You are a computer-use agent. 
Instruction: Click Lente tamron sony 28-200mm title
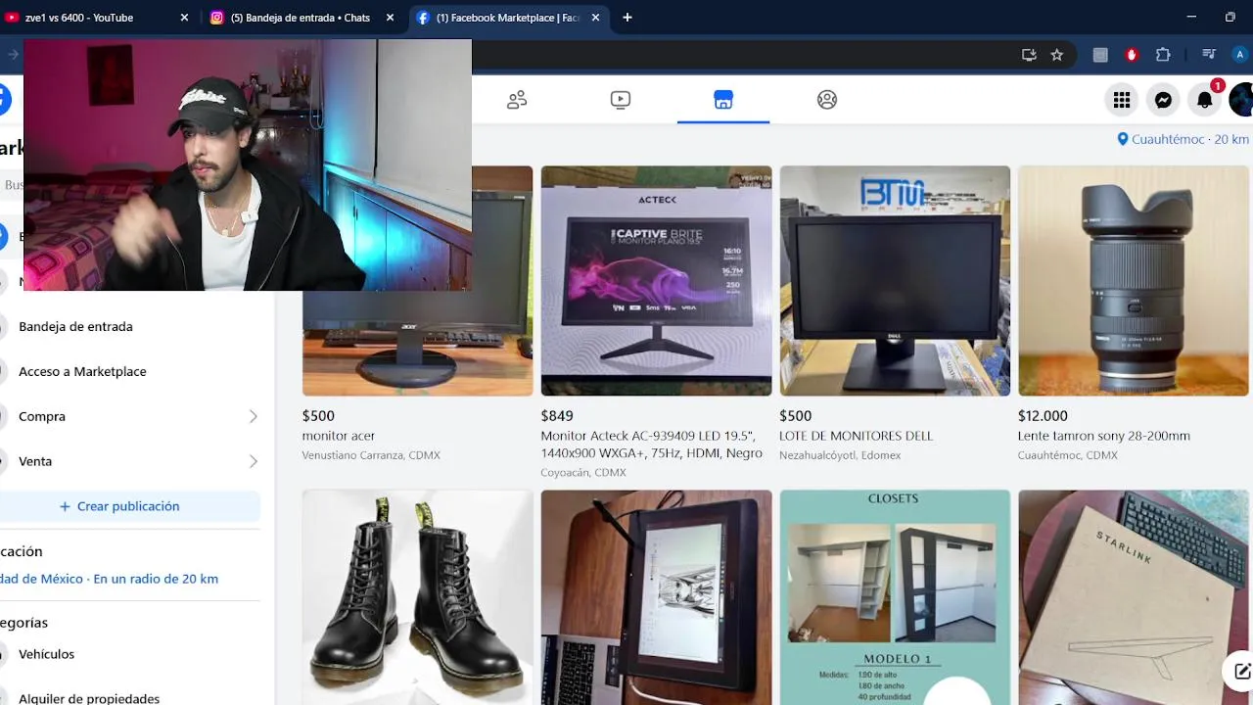[x=1104, y=436]
